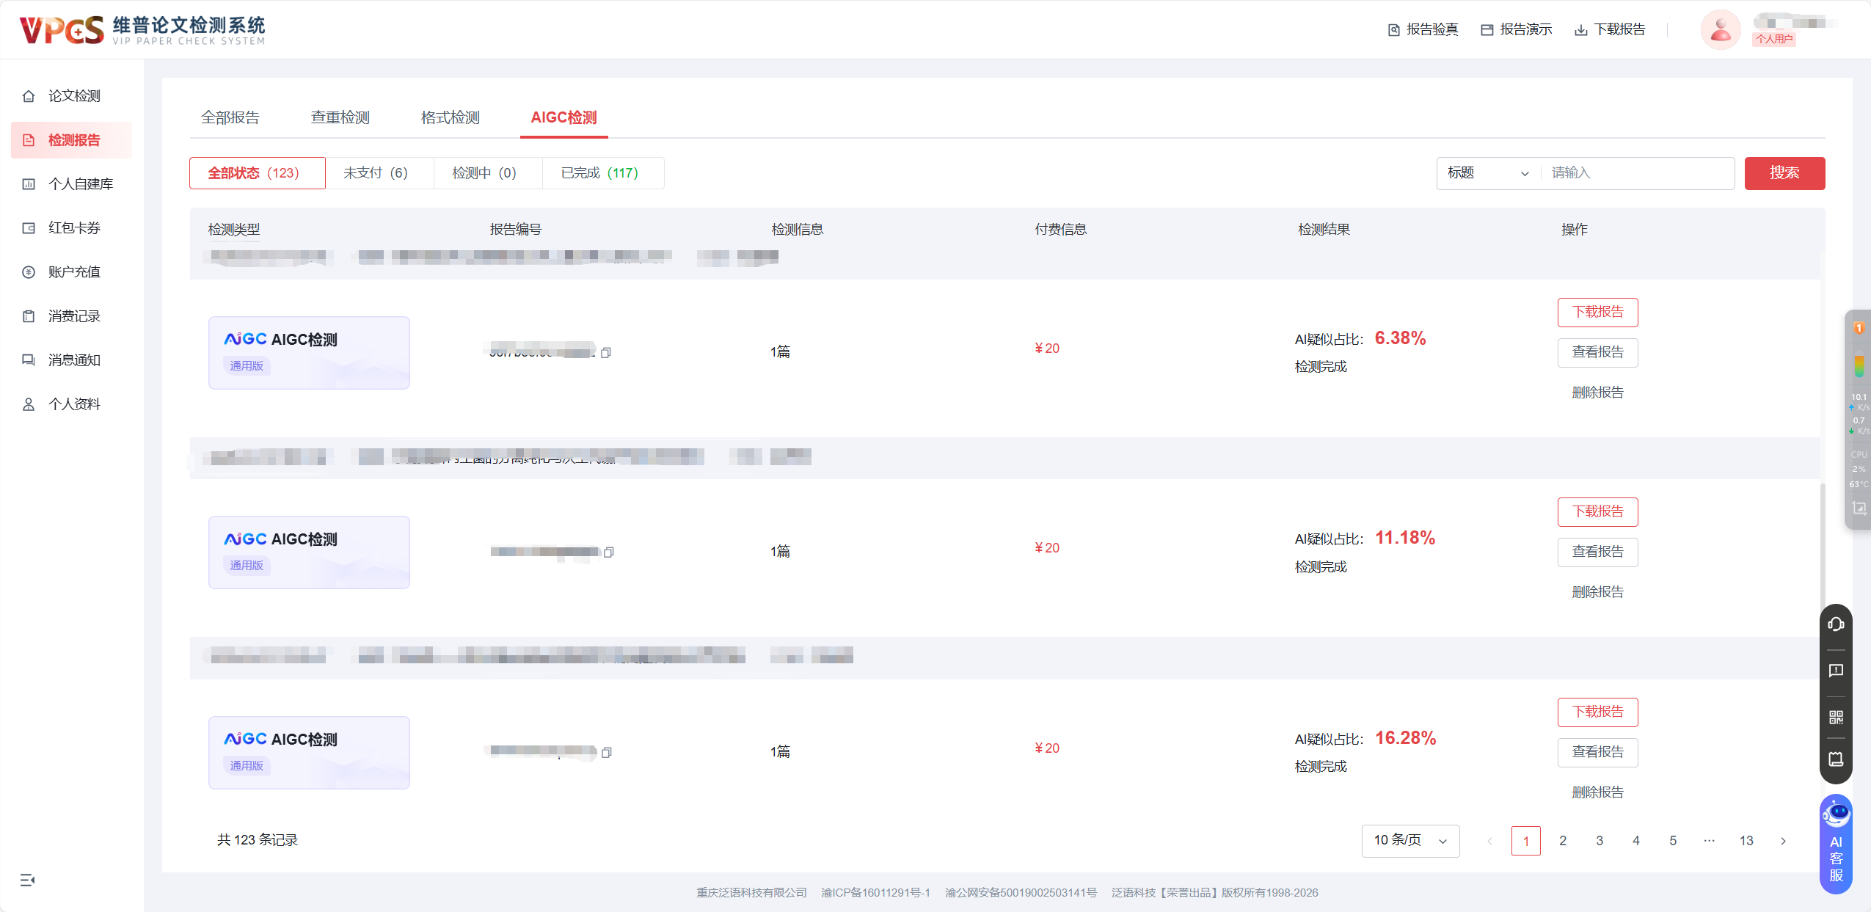Copy the first report number with copy icon

coord(606,352)
